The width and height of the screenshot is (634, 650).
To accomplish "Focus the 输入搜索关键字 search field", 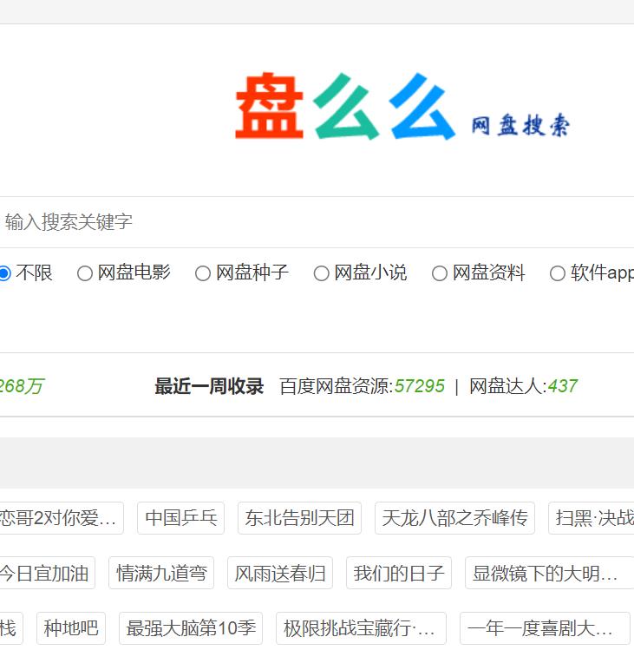I will [x=317, y=222].
